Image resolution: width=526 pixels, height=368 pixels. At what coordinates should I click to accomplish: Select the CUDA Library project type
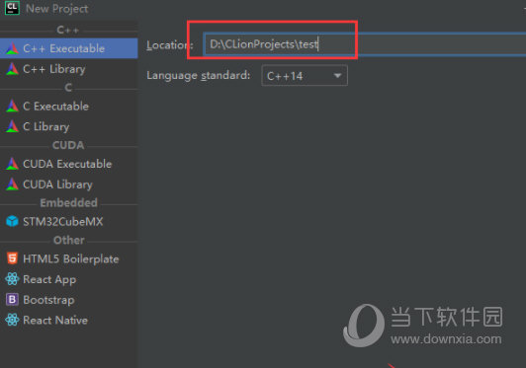69,184
